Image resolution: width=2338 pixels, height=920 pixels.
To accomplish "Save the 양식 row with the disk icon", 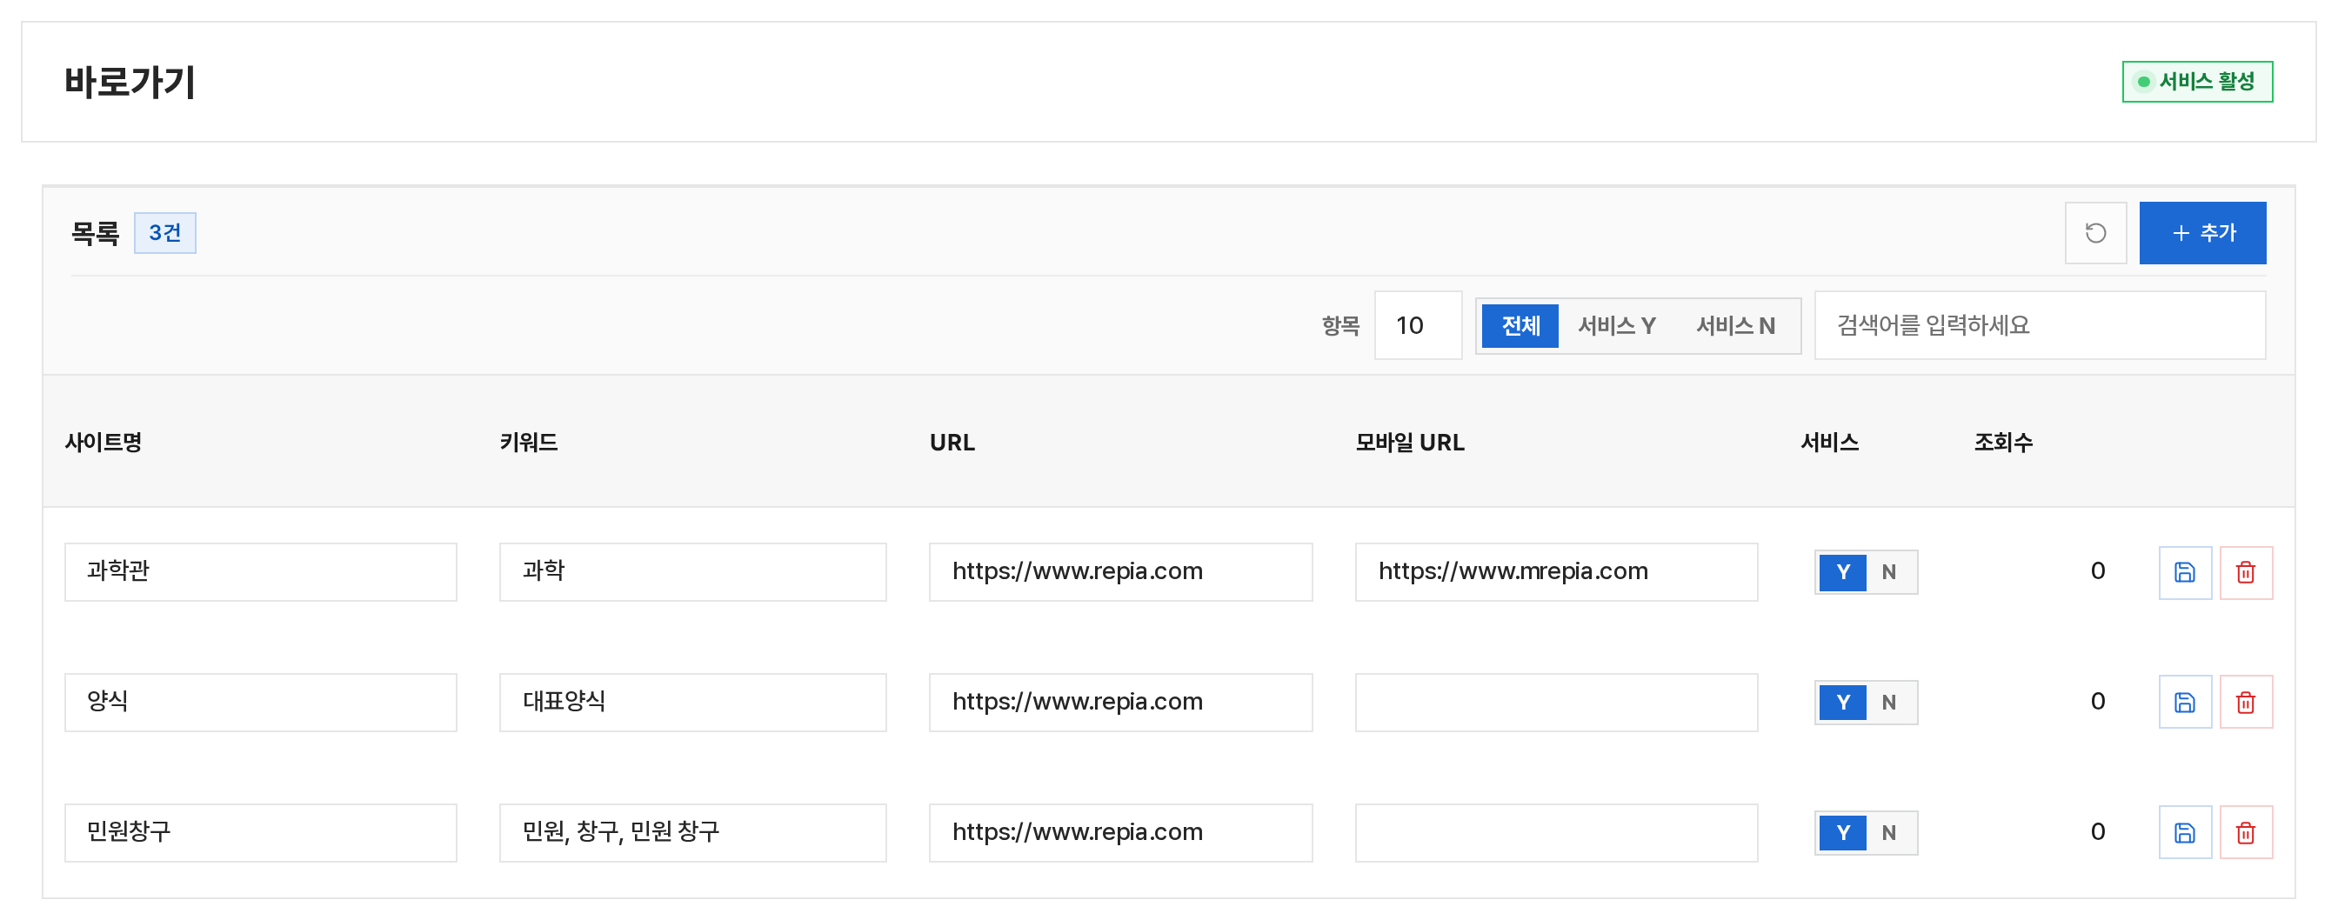I will 2185,703.
